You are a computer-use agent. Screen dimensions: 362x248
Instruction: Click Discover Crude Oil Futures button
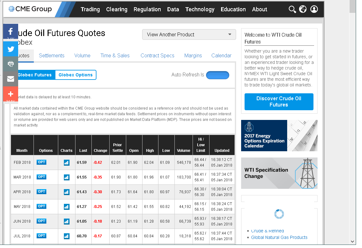[279, 101]
